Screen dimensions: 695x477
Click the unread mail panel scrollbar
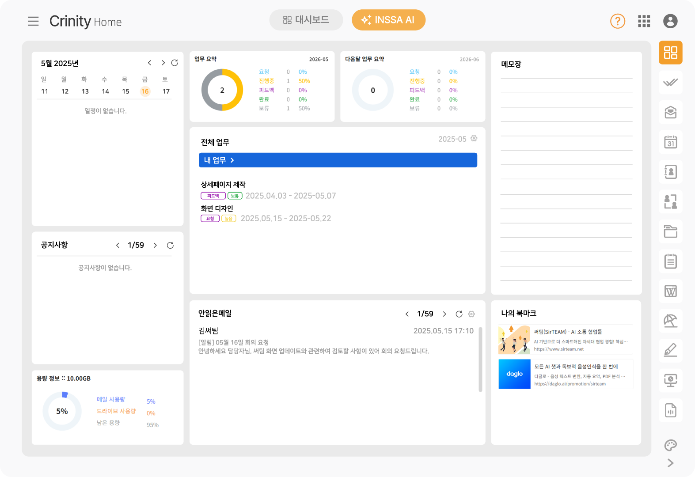[480, 359]
